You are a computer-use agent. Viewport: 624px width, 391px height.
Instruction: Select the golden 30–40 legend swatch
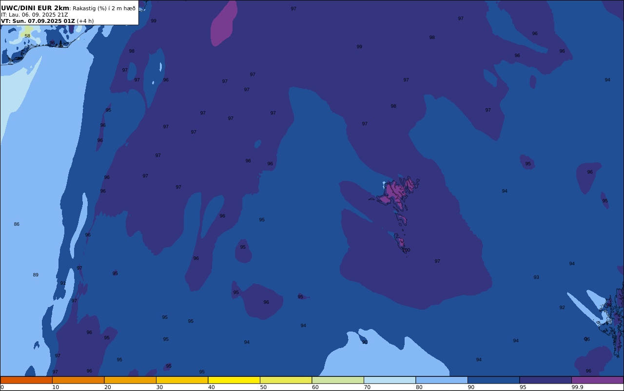click(182, 380)
